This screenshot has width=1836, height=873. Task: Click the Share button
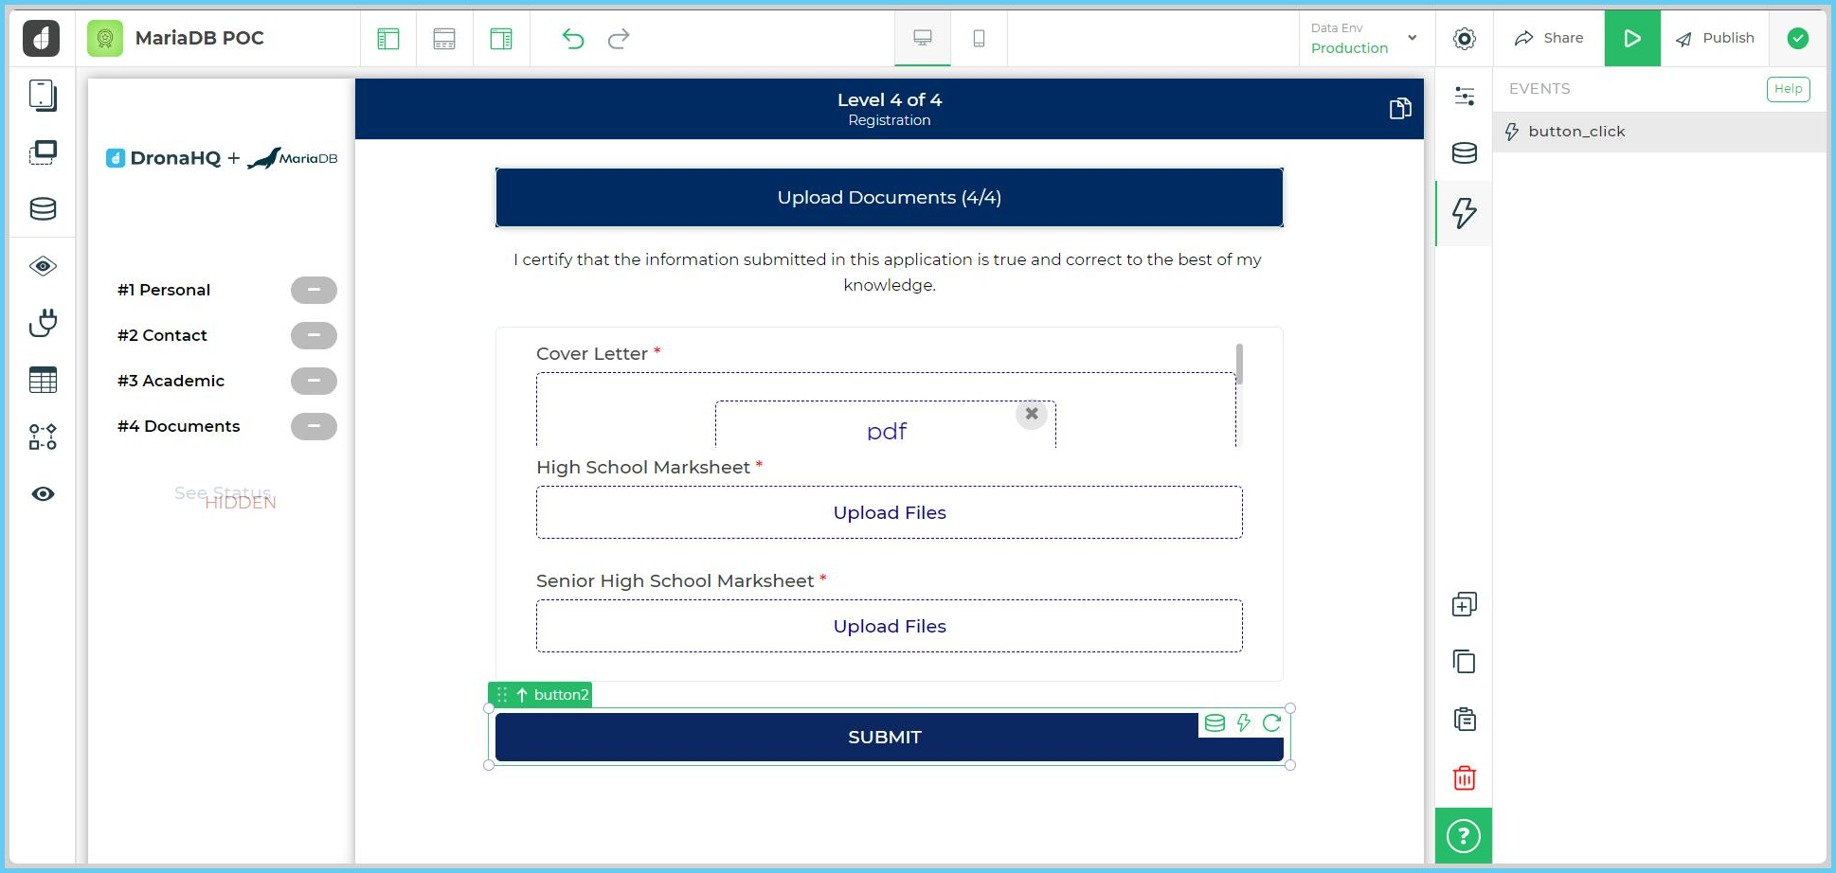1549,39
